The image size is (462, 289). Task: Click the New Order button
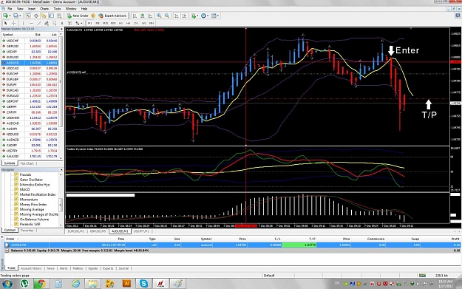pos(77,16)
